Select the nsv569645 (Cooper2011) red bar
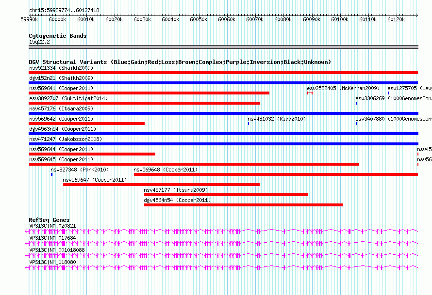 pos(194,164)
